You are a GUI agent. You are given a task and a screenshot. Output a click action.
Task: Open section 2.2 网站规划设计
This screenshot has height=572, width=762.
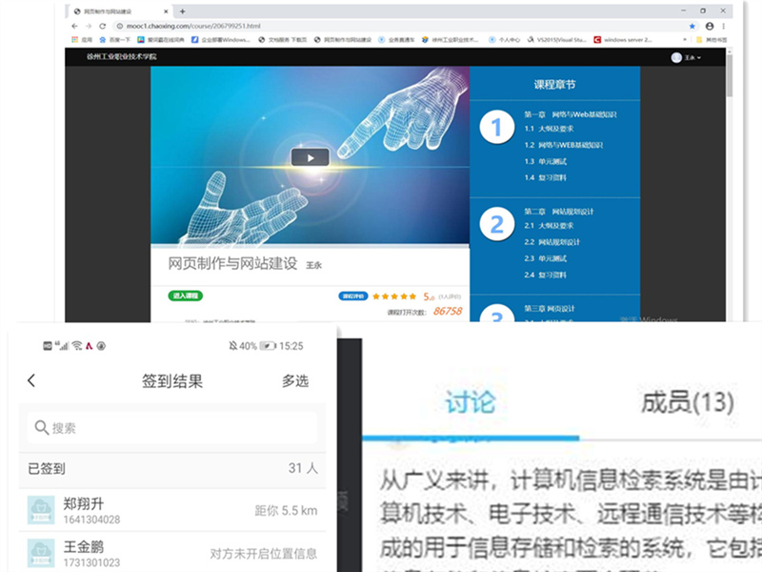(x=552, y=242)
